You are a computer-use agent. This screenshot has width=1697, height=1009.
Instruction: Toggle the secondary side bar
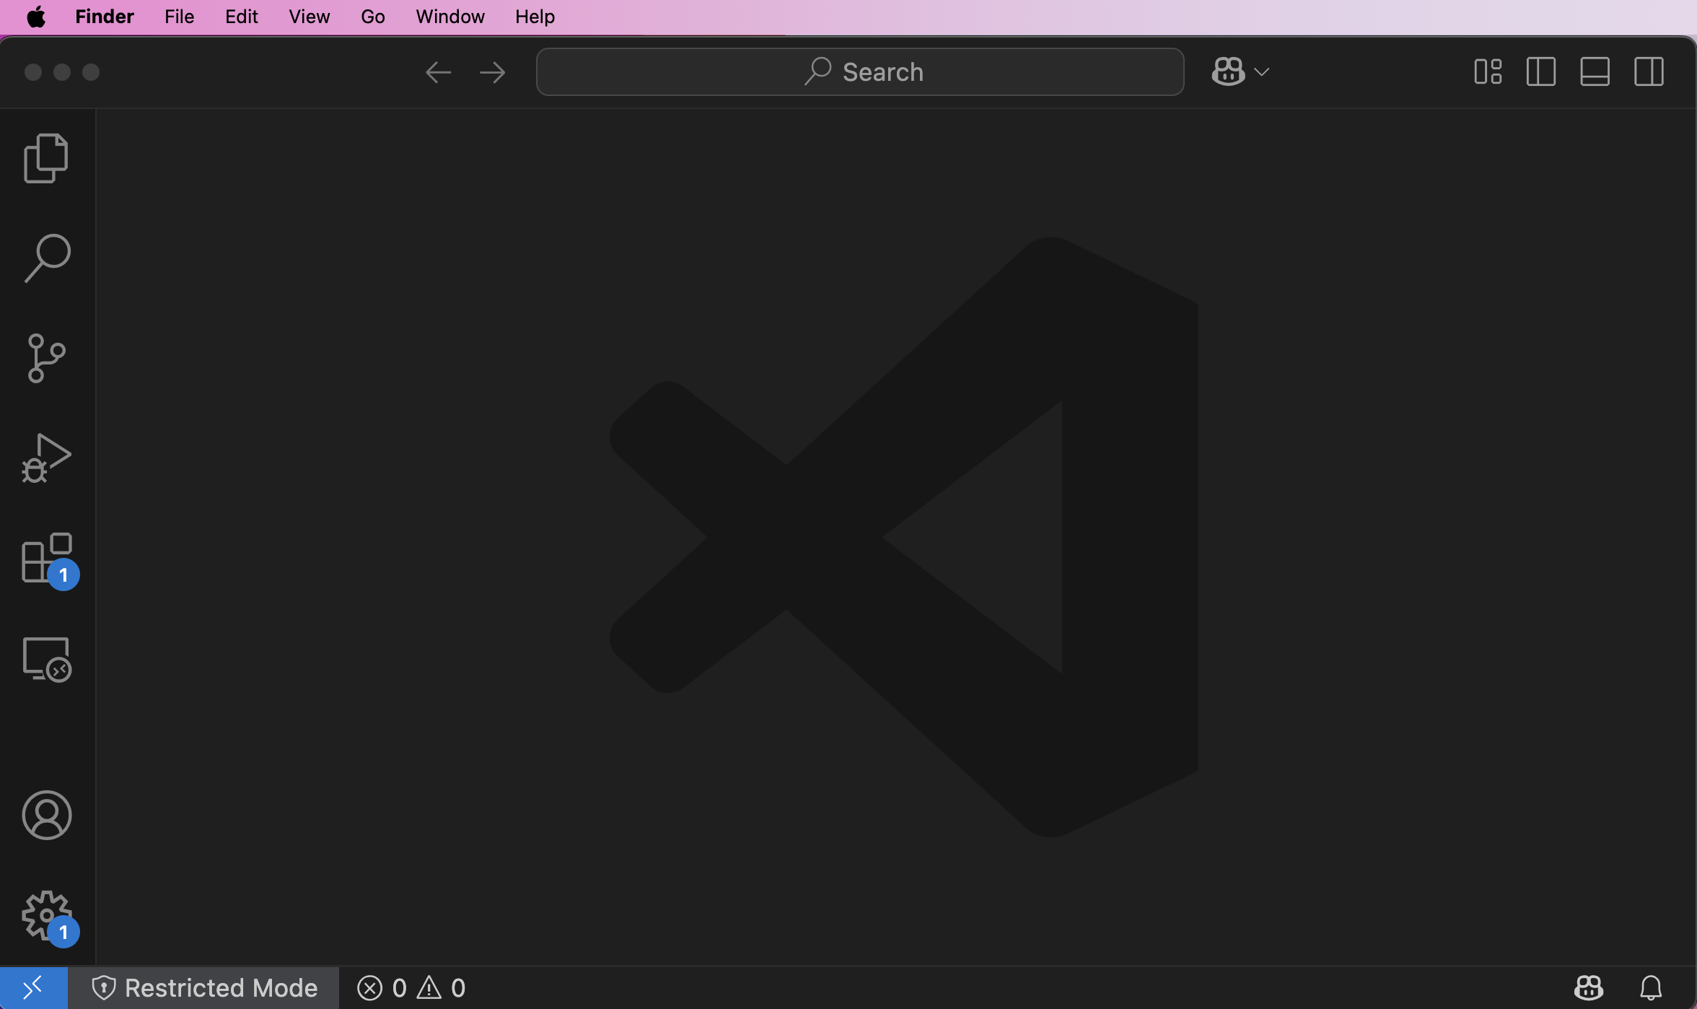click(x=1649, y=72)
